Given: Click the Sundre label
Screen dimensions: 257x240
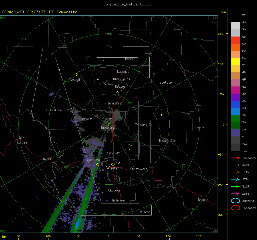Looking at the screenshot, I should tap(87, 118).
